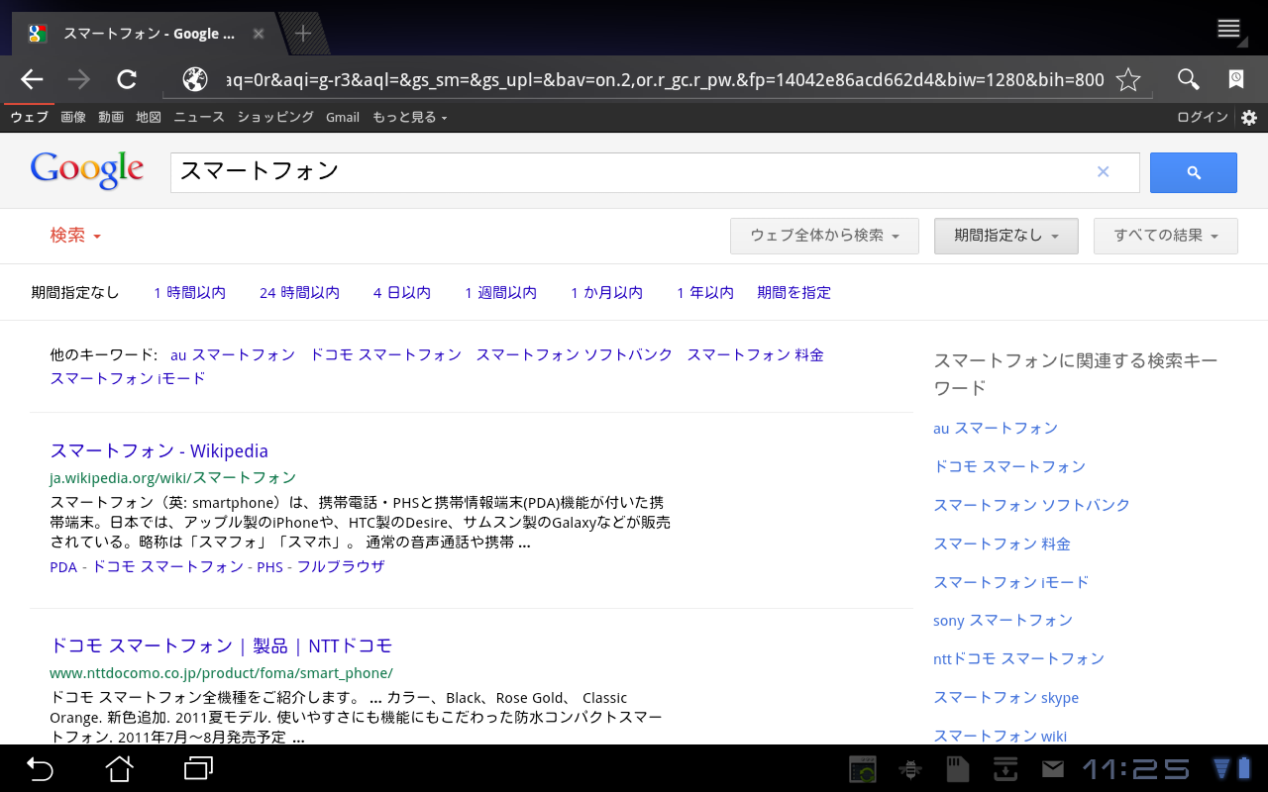Open ウェブ全体から検索 dropdown
Viewport: 1268px width, 792px height.
click(x=824, y=236)
